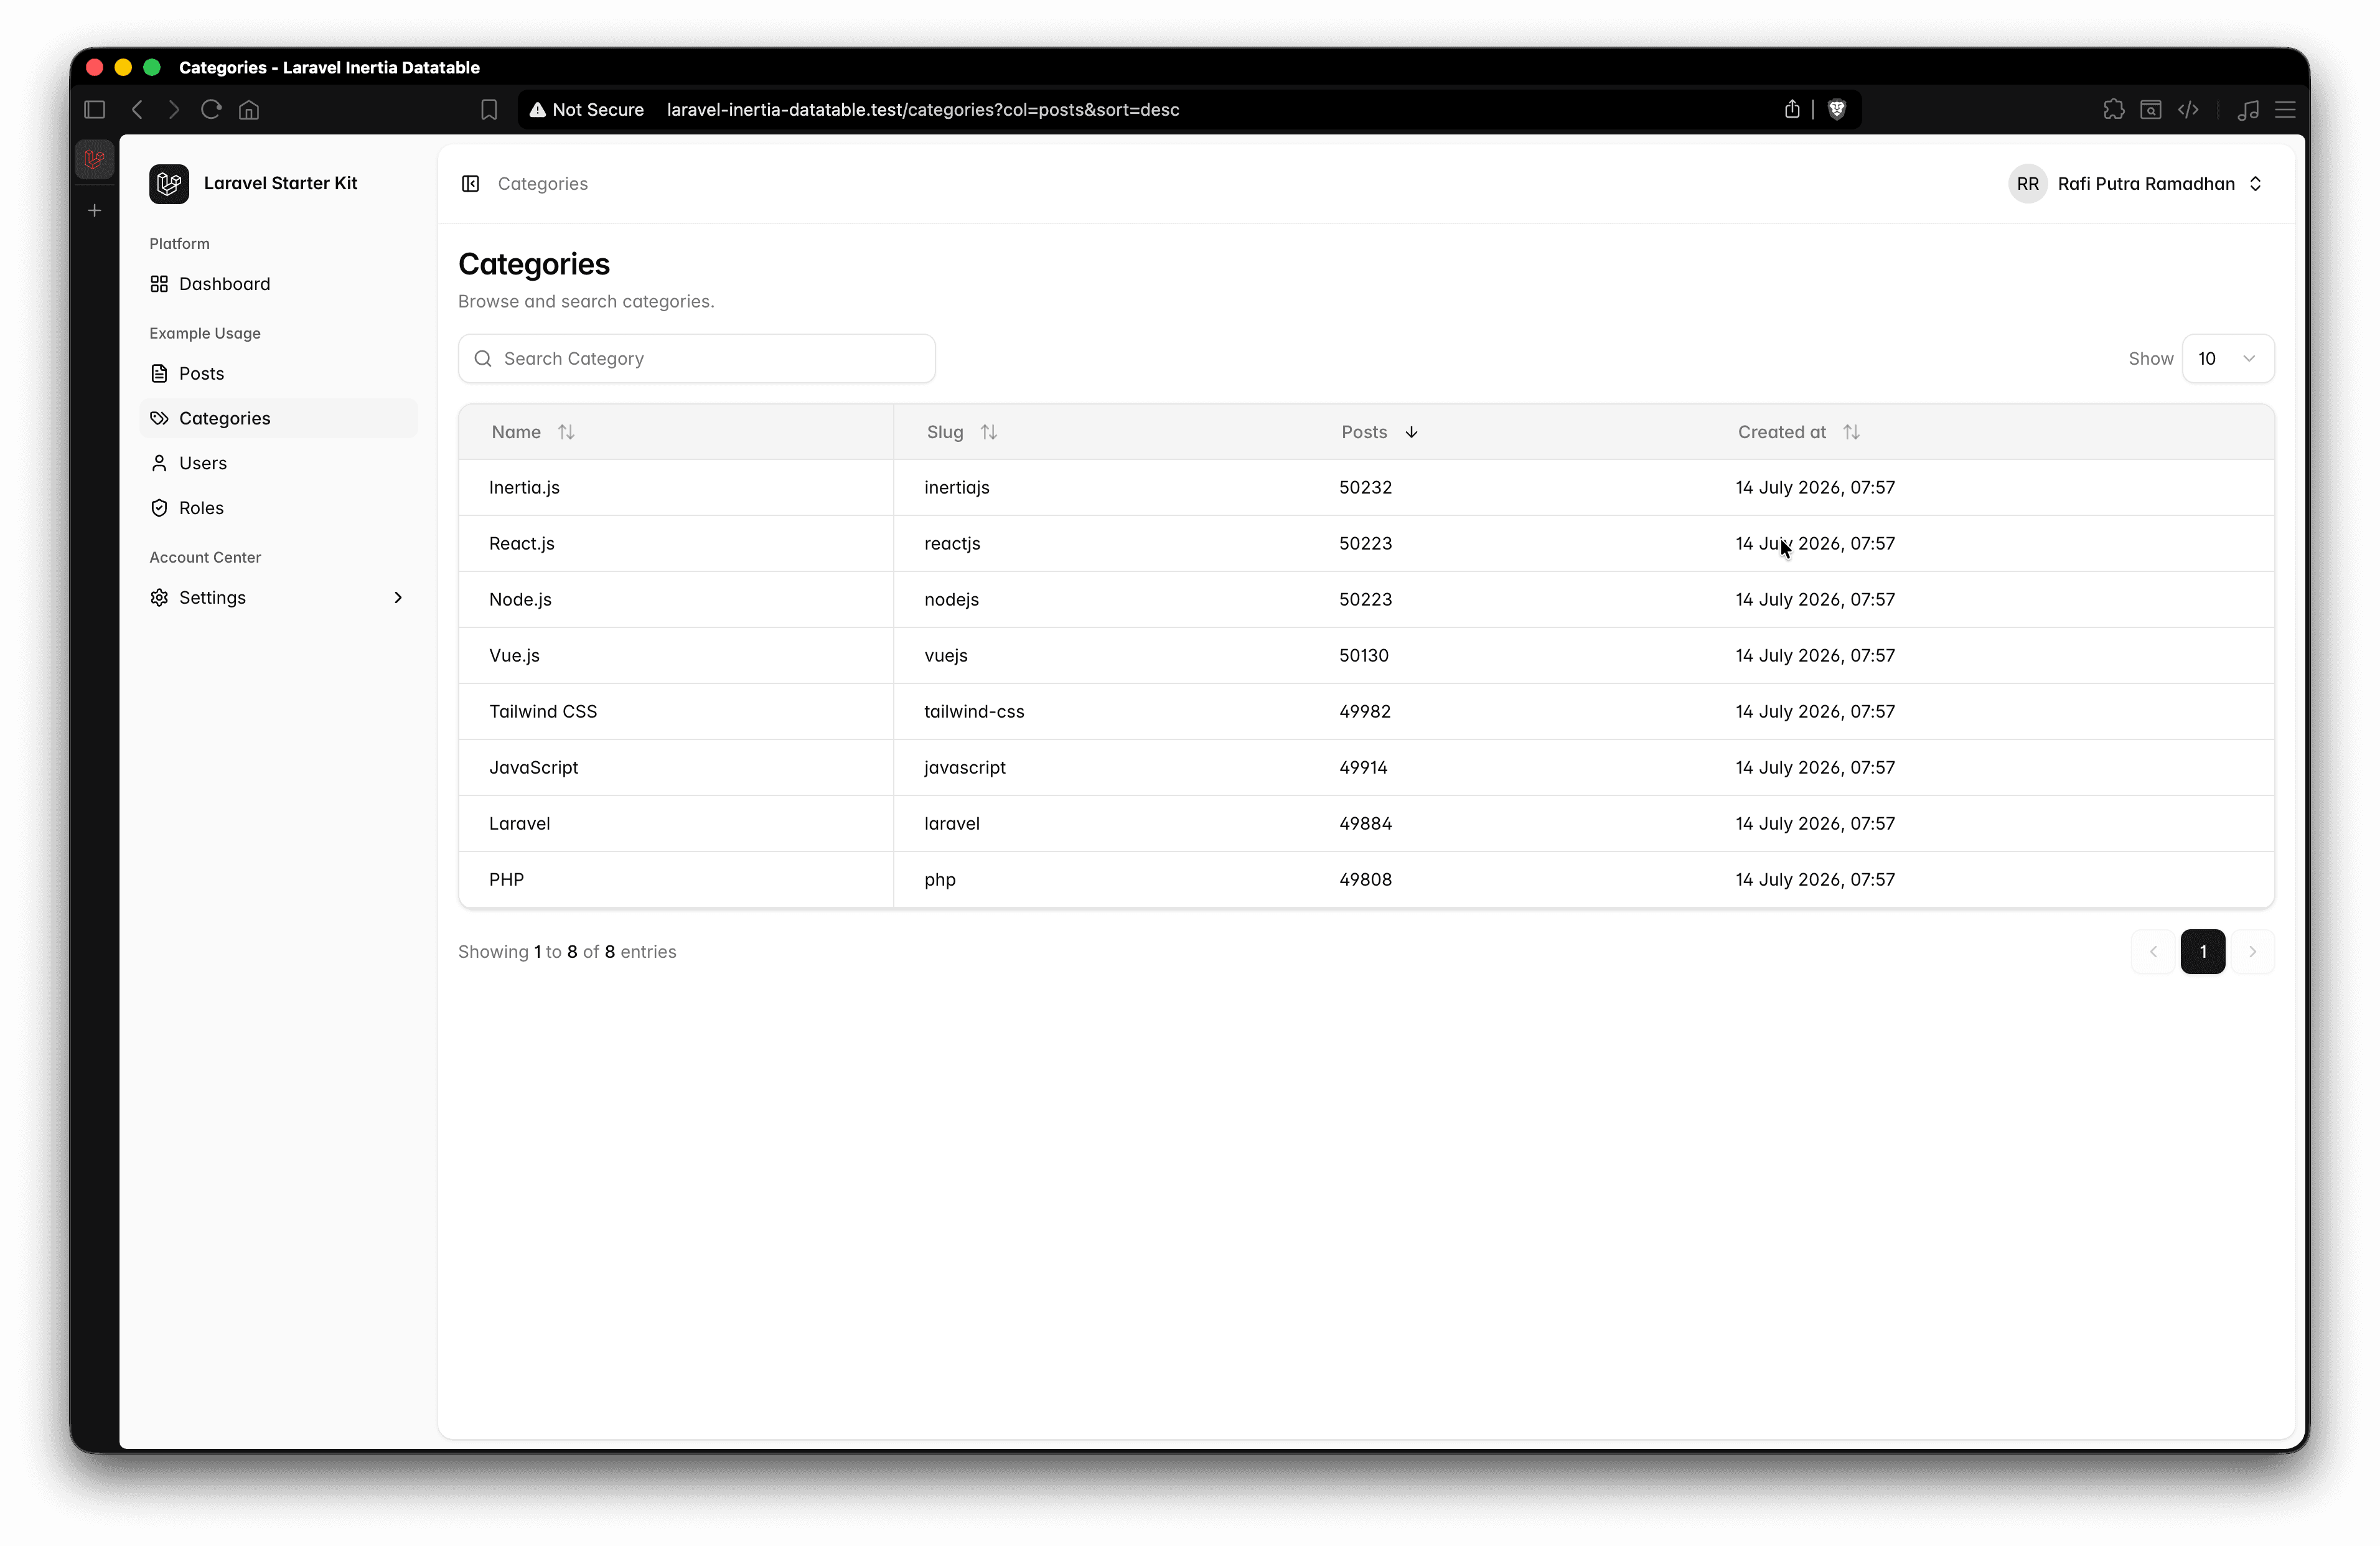2380x1546 pixels.
Task: Click the 49808 posts count
Action: [x=1365, y=880]
